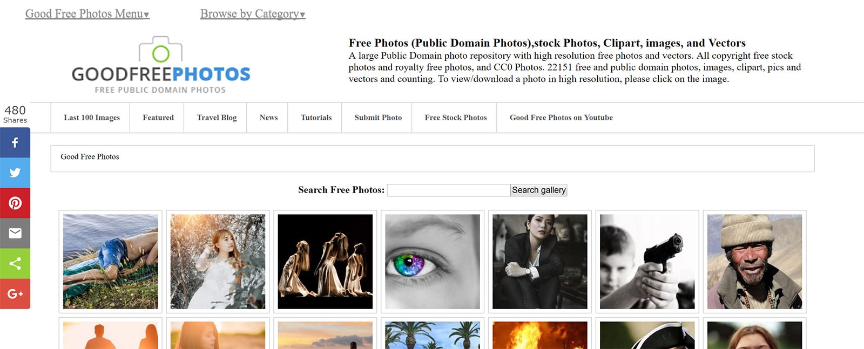Open the Tutorials tab
864x349 pixels.
[316, 118]
